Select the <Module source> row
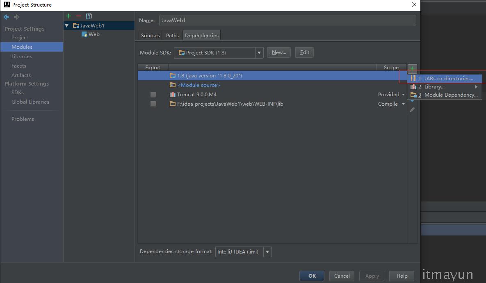This screenshot has width=486, height=283. 272,85
